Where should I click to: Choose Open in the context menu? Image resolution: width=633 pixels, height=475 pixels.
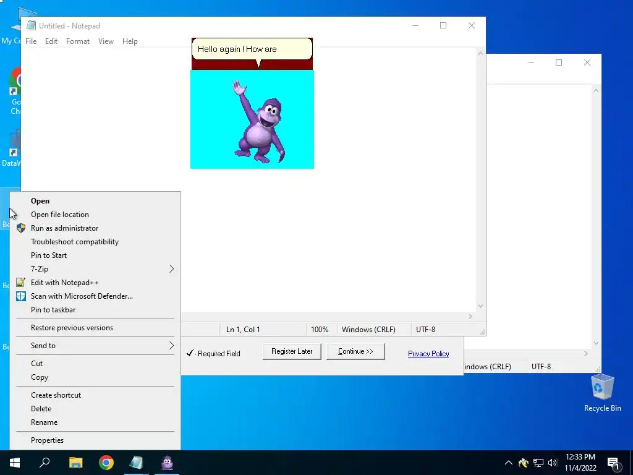95,201
